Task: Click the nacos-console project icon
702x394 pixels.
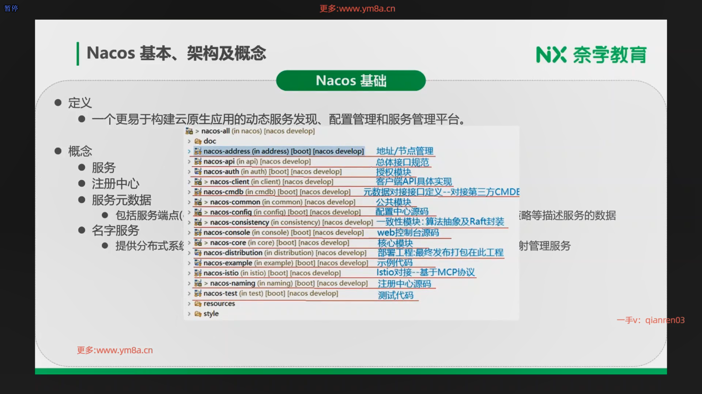Action: coord(198,232)
